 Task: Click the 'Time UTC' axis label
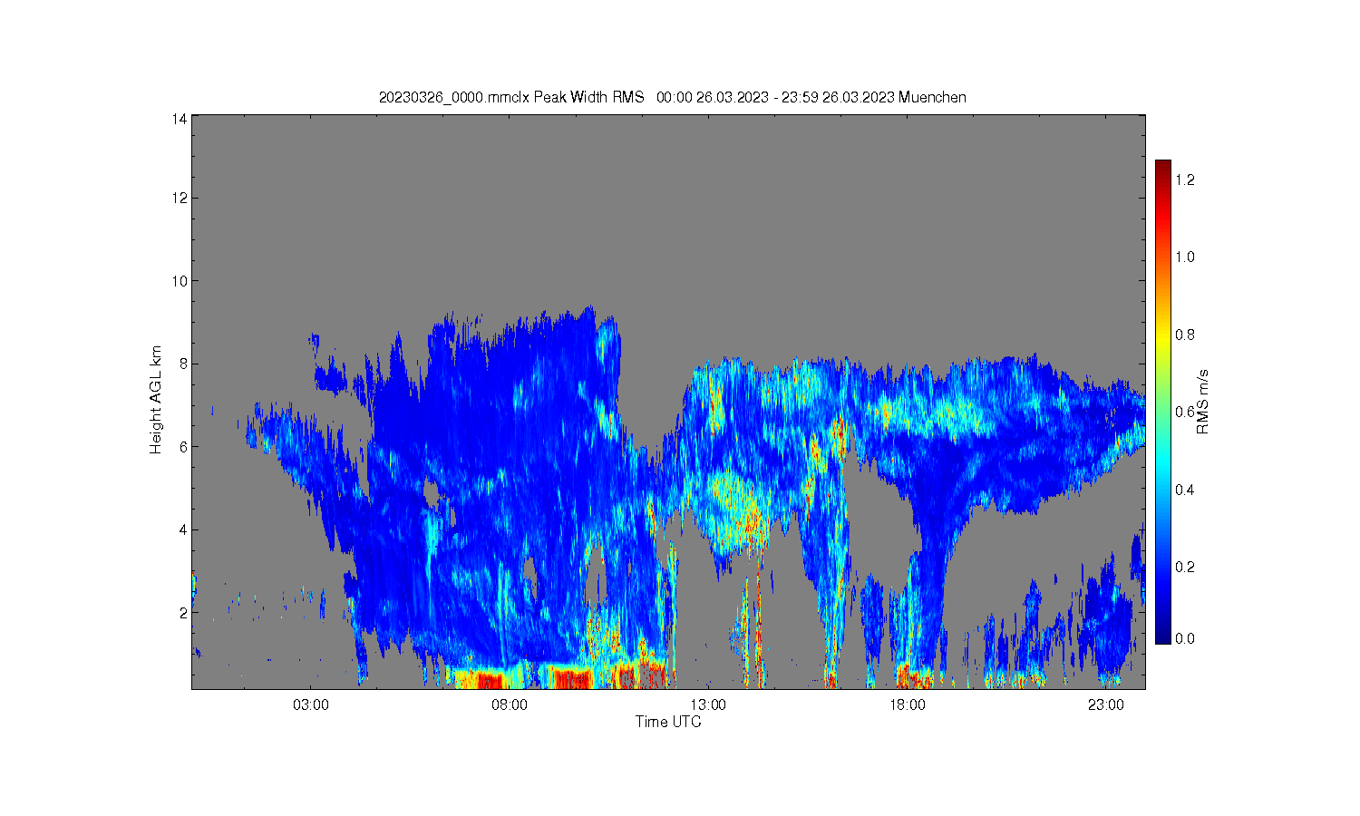(x=668, y=722)
